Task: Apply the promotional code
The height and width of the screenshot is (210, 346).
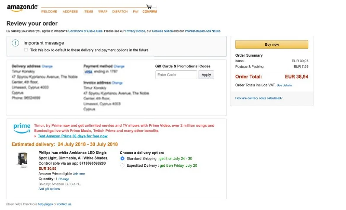Action: 206,75
